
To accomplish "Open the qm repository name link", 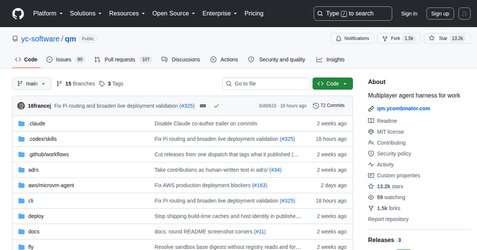I will click(x=70, y=39).
